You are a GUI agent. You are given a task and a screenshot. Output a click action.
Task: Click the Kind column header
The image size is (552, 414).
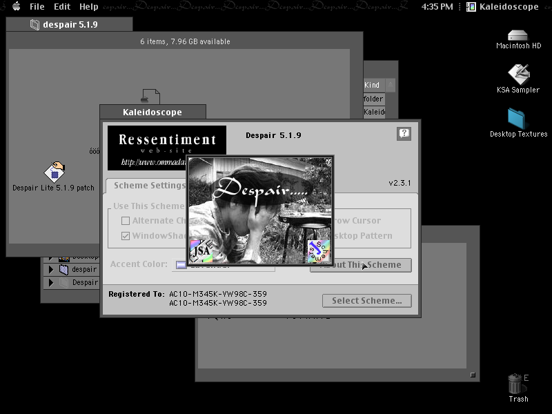pyautogui.click(x=374, y=85)
